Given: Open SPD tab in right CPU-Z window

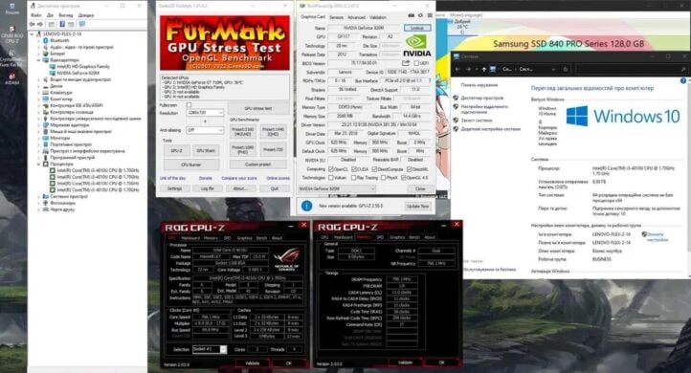Looking at the screenshot, I should (x=379, y=237).
